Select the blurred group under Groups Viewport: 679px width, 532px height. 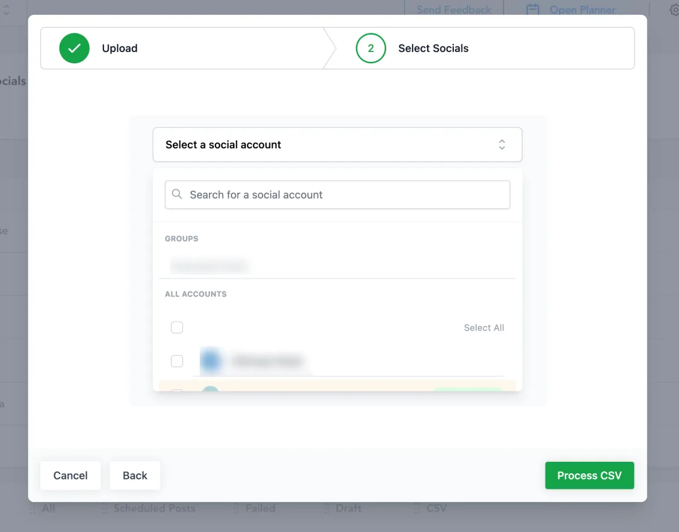pyautogui.click(x=209, y=265)
